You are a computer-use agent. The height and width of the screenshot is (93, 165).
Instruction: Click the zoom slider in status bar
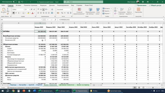pos(153,88)
